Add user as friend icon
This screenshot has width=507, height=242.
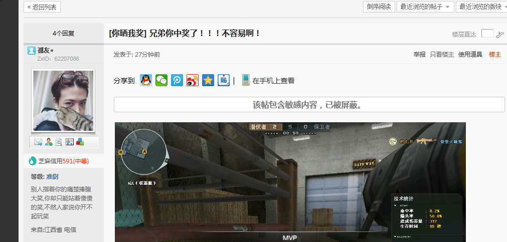[49, 142]
